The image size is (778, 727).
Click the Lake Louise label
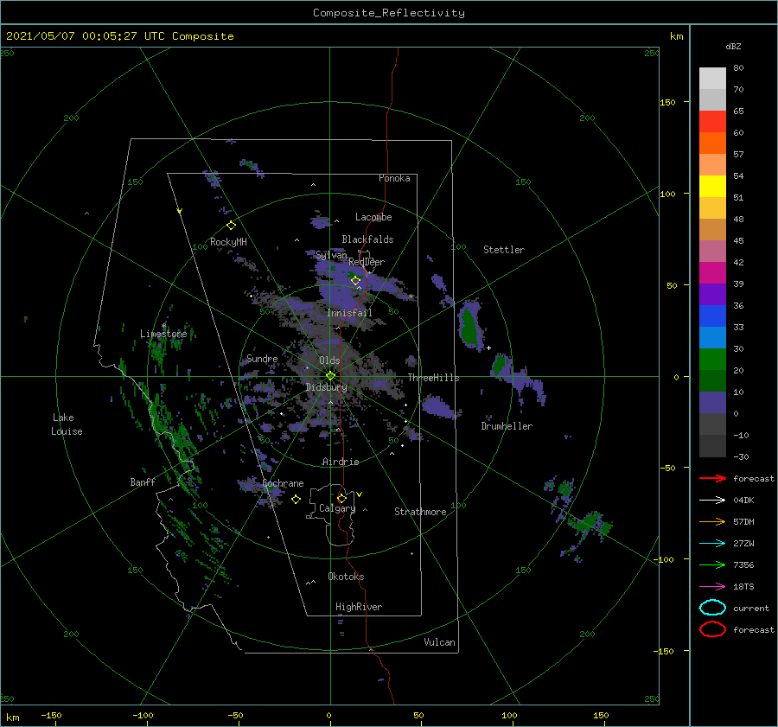[x=67, y=424]
